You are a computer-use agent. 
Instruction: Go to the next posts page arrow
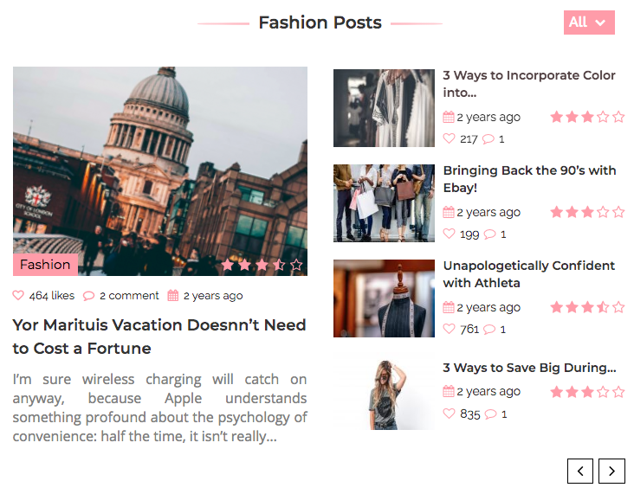[x=611, y=471]
